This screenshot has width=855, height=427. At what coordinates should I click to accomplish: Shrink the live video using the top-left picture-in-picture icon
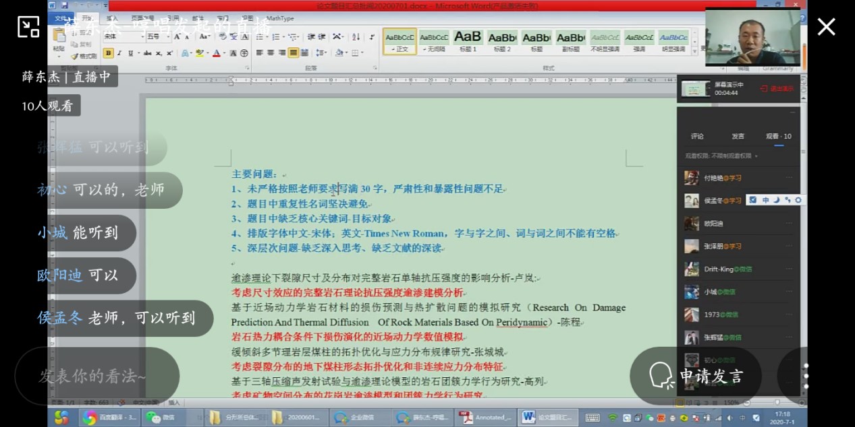pyautogui.click(x=28, y=26)
